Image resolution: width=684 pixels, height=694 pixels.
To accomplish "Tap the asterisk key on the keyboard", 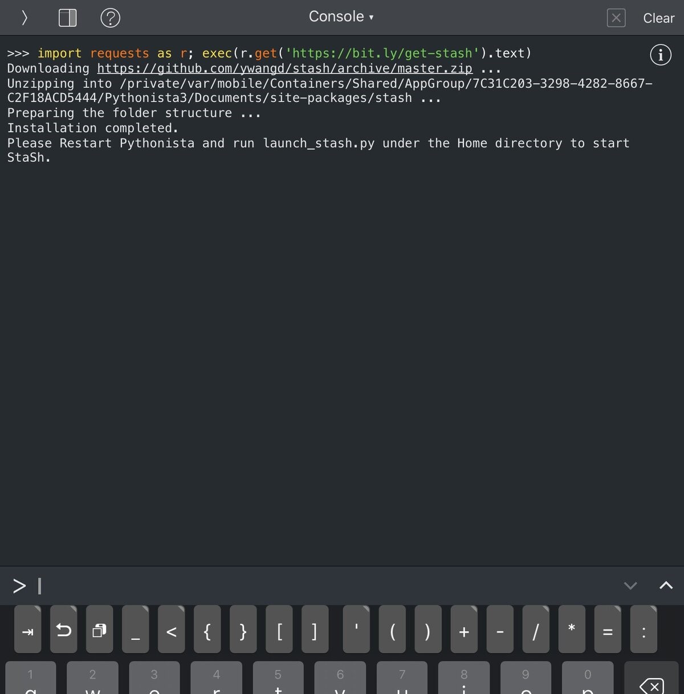I will point(572,631).
